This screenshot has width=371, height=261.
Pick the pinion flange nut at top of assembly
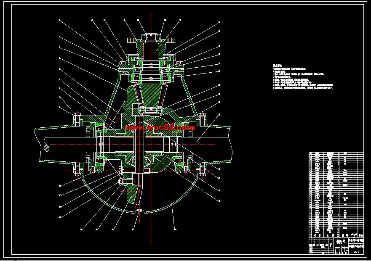151,37
